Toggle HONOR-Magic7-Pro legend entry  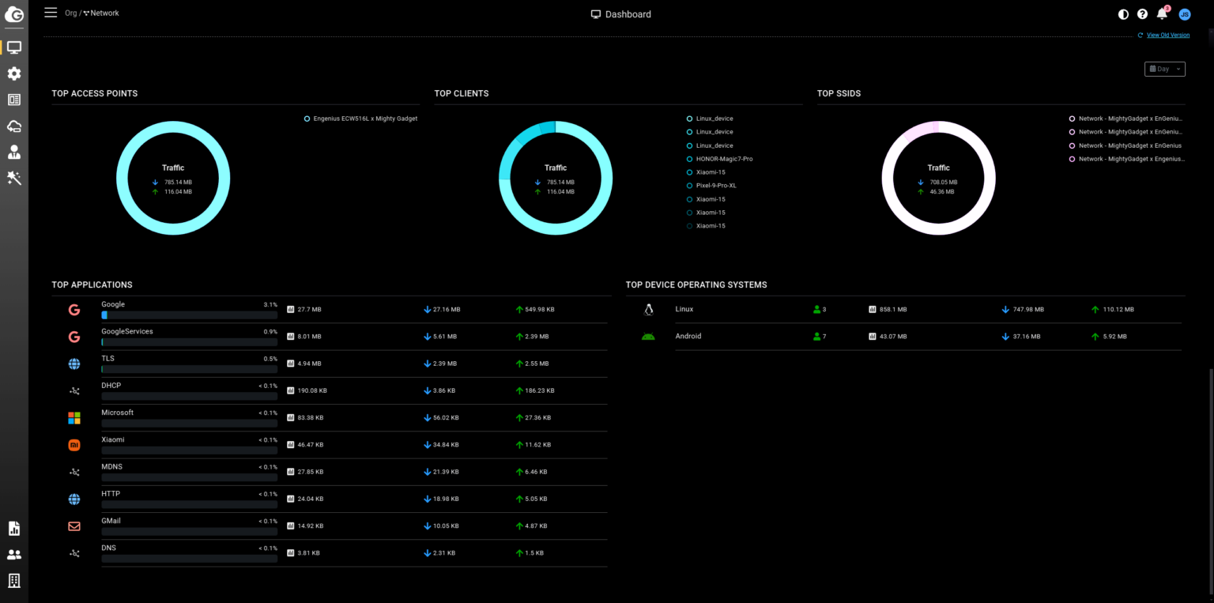[x=724, y=159]
